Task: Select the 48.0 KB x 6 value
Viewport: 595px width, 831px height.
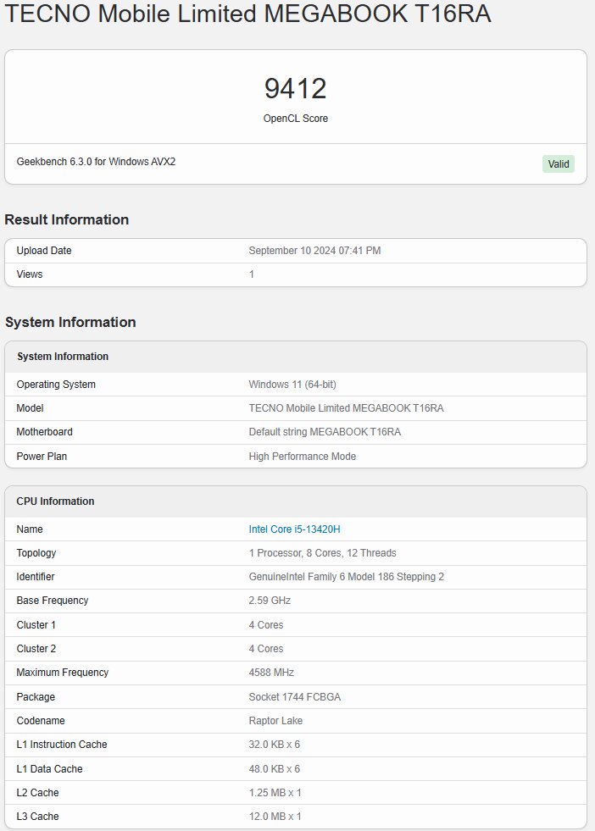Action: point(274,768)
